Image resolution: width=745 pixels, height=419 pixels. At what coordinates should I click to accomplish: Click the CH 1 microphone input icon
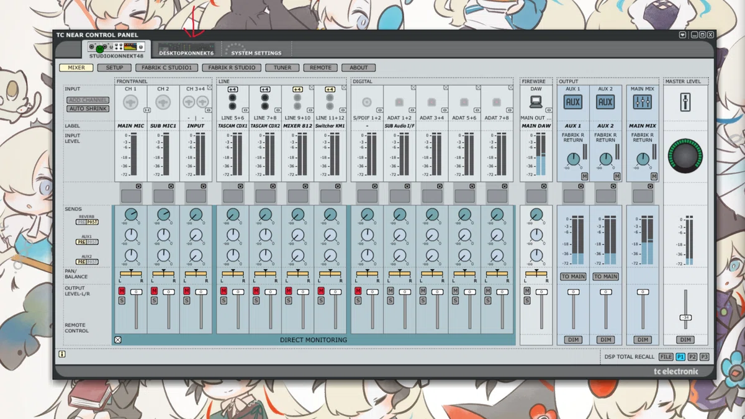tap(130, 102)
